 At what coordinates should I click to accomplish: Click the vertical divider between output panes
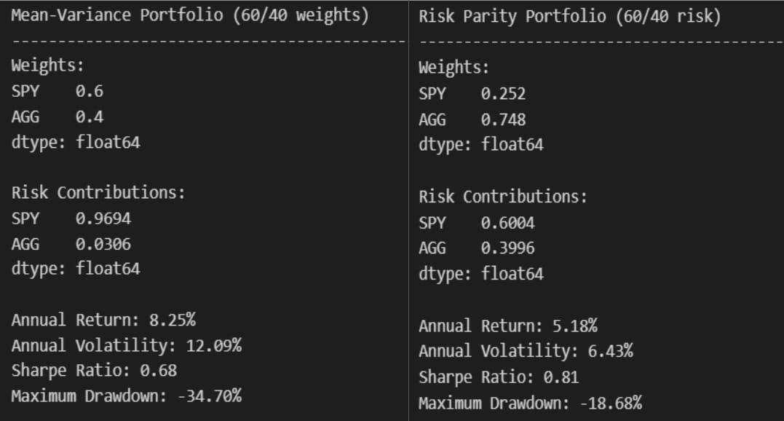click(408, 210)
